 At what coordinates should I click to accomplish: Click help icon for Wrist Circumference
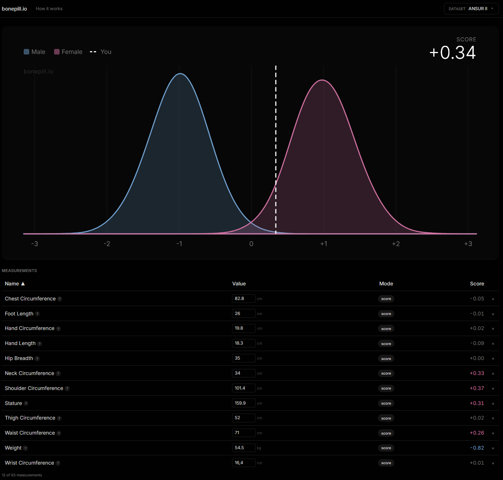click(x=58, y=463)
